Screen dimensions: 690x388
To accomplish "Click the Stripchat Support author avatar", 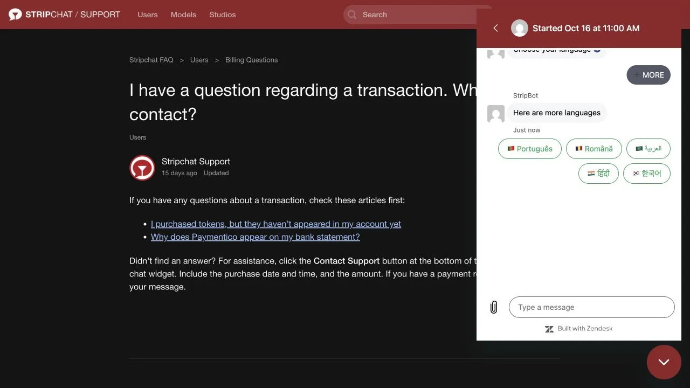I will point(142,168).
